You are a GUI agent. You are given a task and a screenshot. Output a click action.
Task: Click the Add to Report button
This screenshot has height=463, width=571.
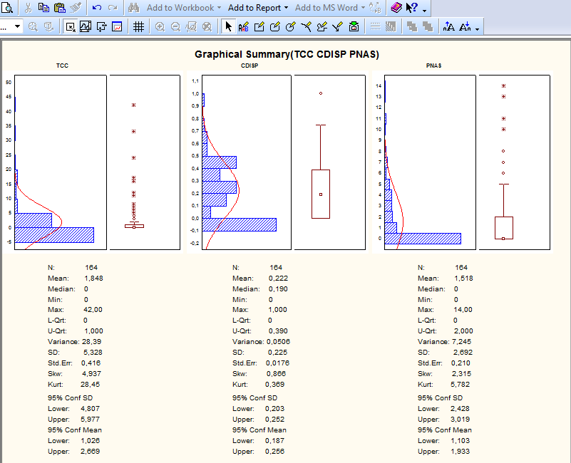point(254,8)
